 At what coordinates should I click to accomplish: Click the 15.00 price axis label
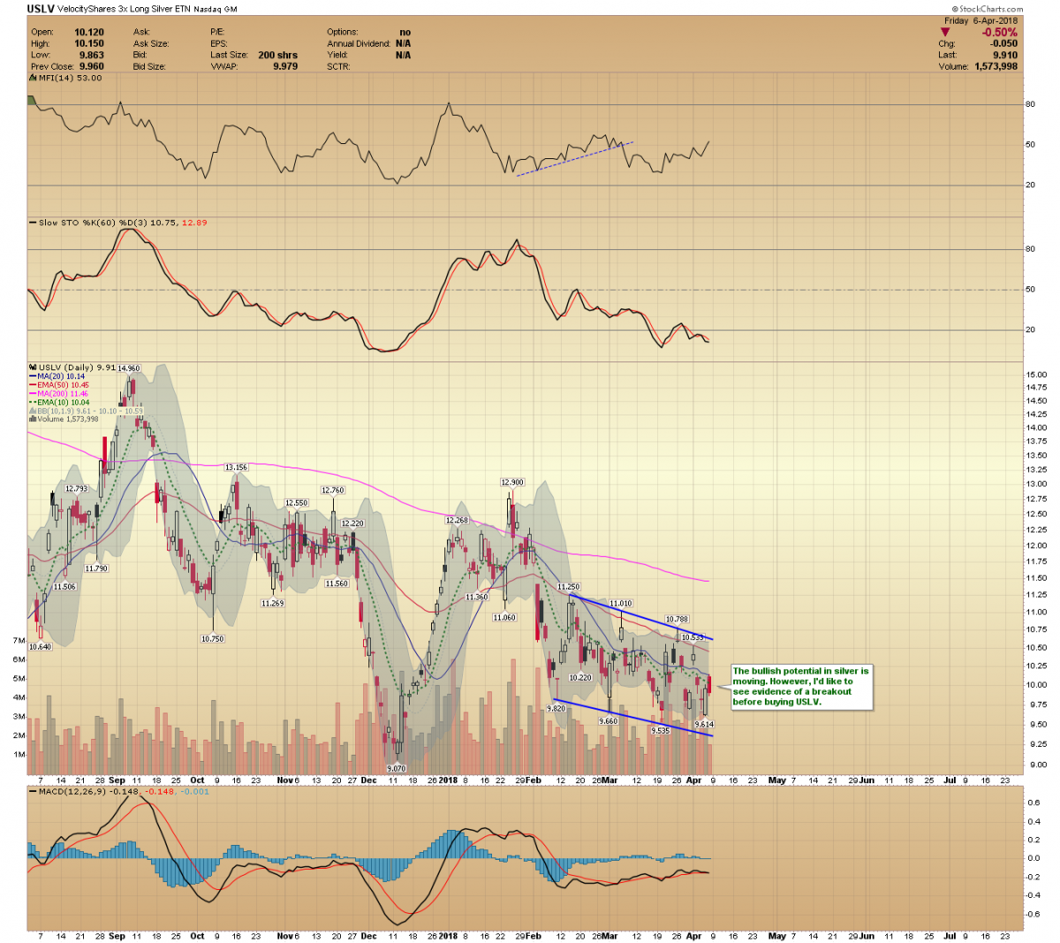click(x=1037, y=375)
